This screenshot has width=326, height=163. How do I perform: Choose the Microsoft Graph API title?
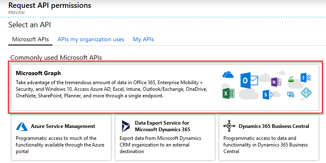coord(38,73)
